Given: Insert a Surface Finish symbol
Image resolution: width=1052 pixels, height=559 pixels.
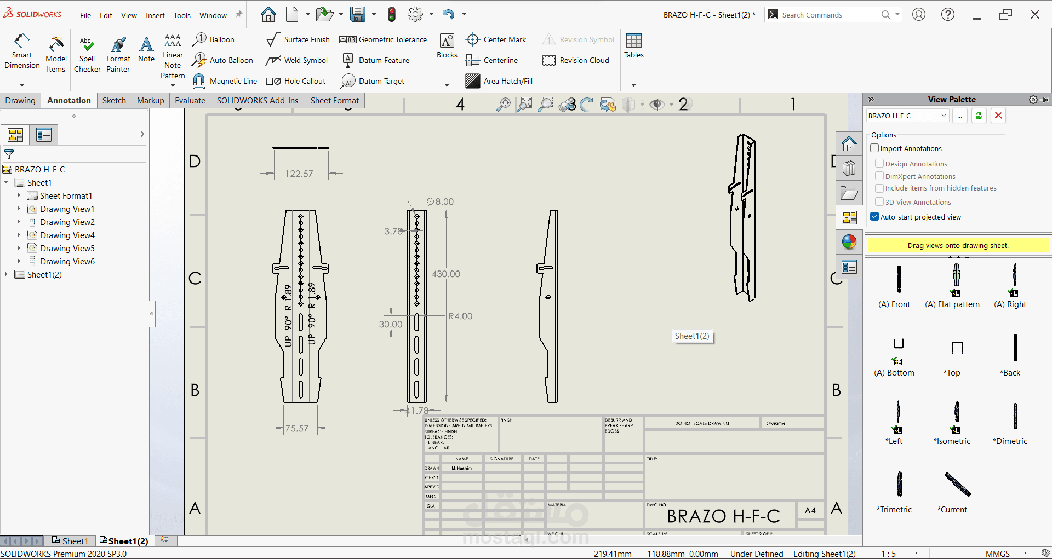Looking at the screenshot, I should pyautogui.click(x=298, y=39).
